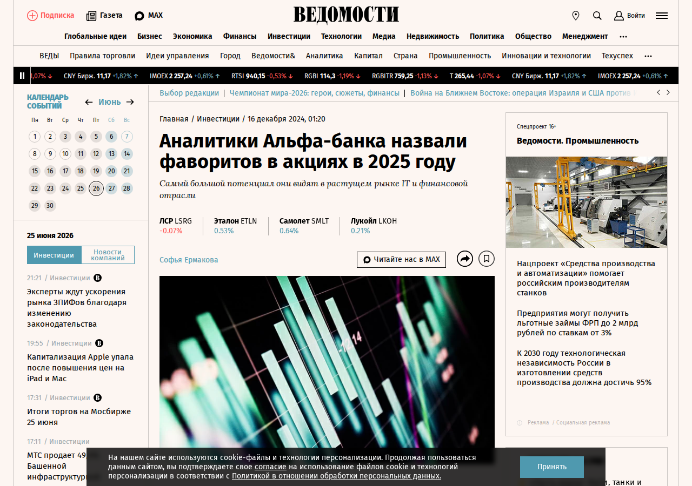
Task: Click Читайте нас в MAX button
Action: point(401,259)
